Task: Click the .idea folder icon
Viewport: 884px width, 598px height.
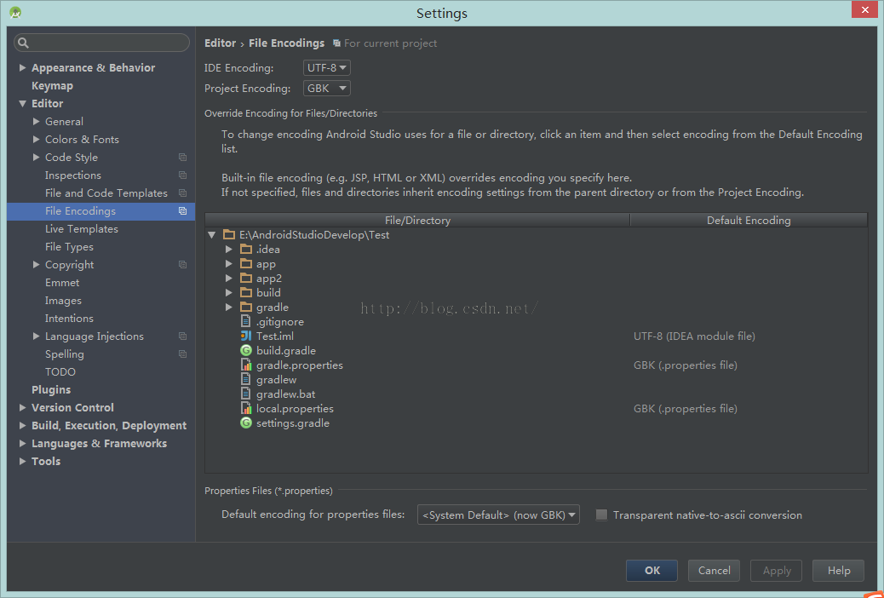Action: pos(246,250)
